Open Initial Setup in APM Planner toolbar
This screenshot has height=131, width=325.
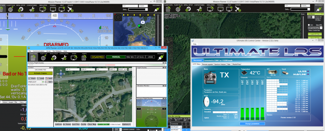53,57
